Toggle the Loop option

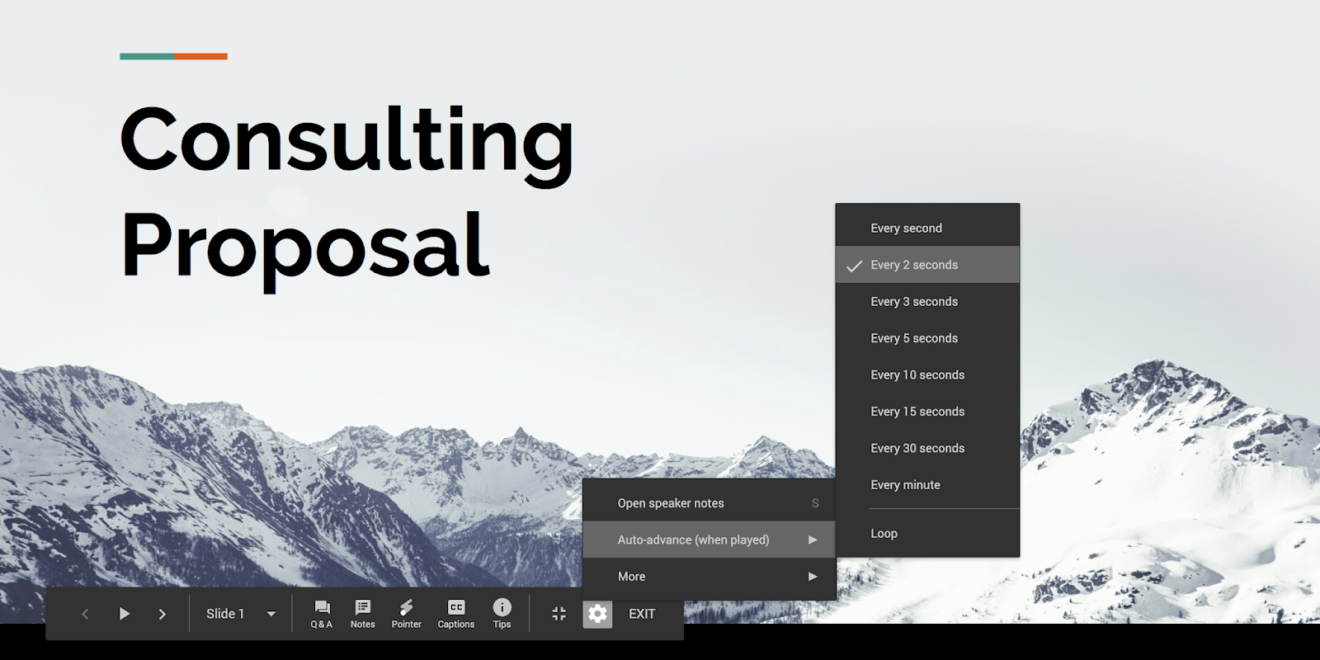point(927,534)
